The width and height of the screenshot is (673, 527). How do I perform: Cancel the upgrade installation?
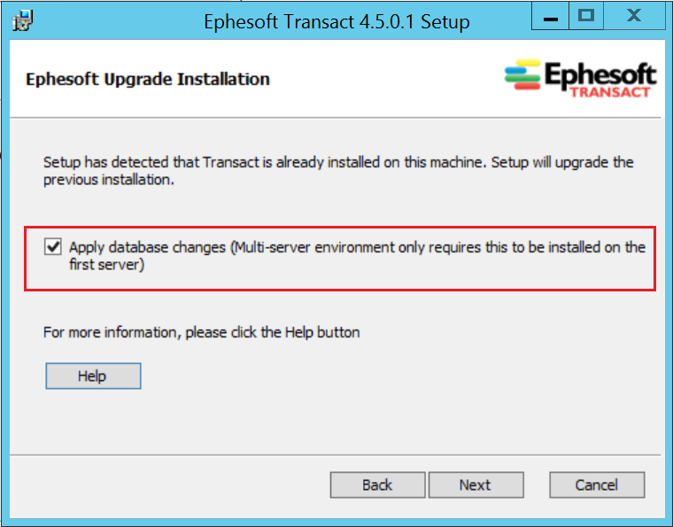coord(597,485)
